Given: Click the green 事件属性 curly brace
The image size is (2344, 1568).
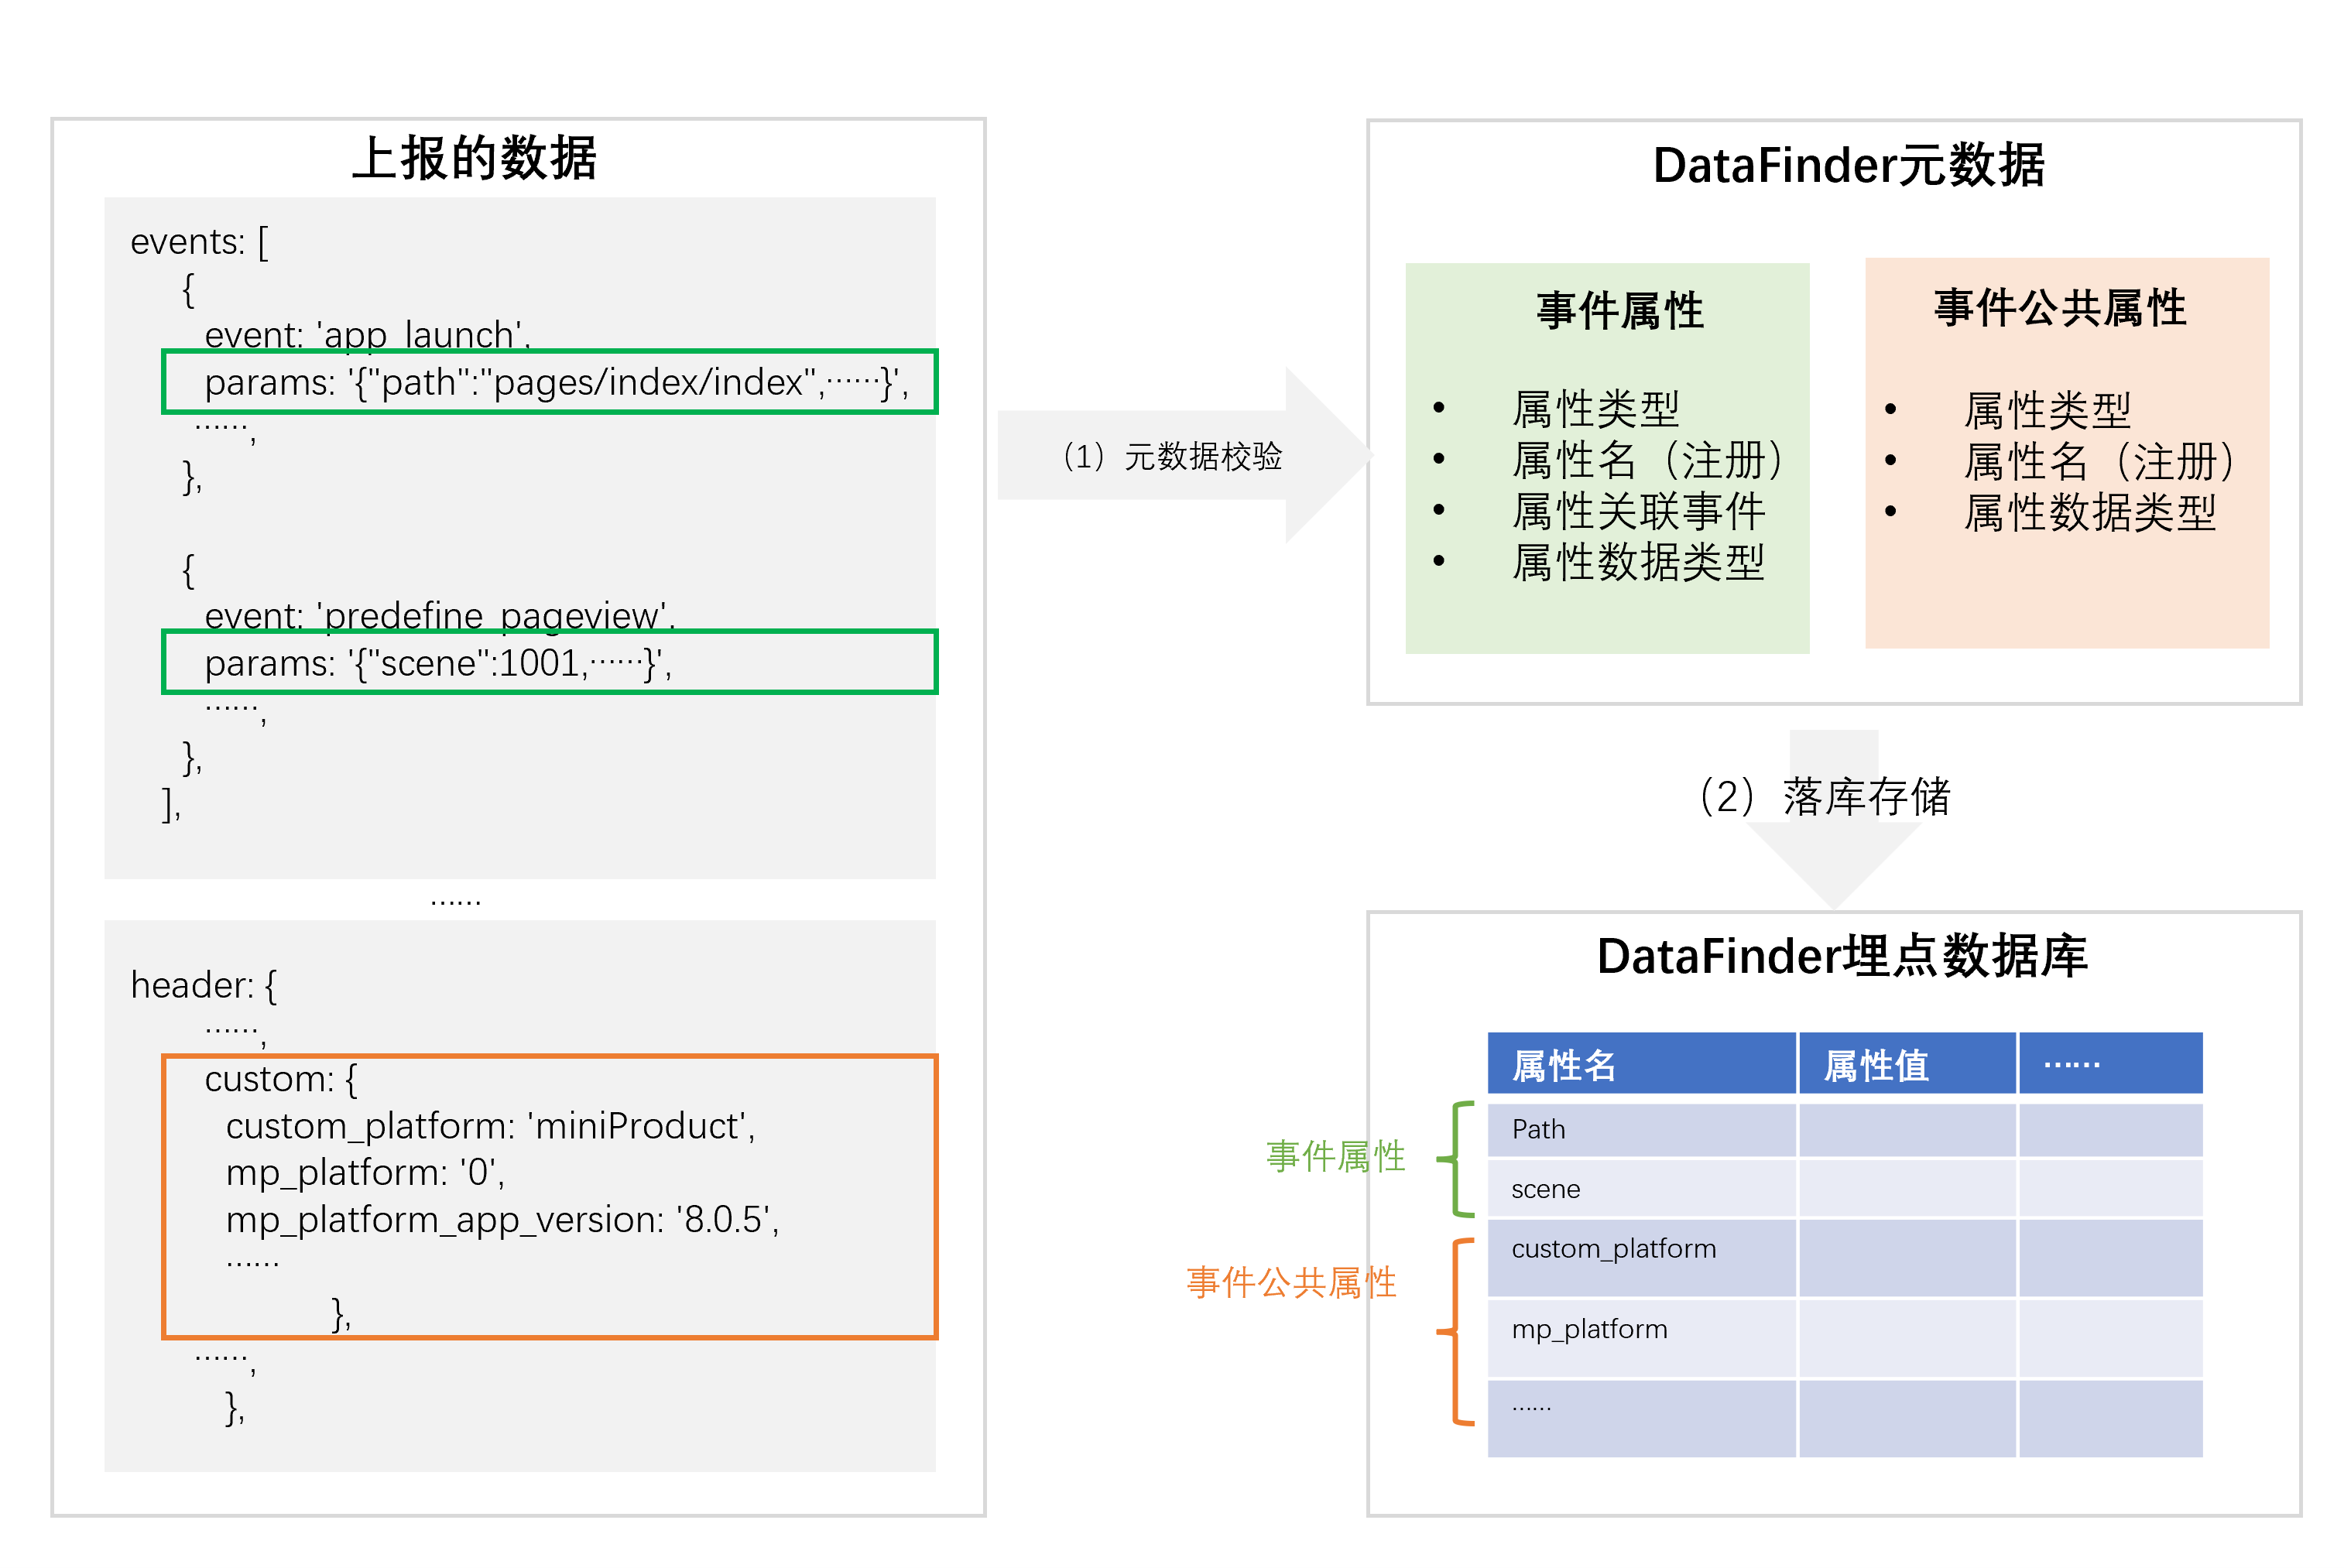Looking at the screenshot, I should 1457,1159.
